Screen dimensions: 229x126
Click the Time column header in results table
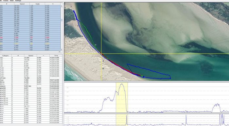56,56
